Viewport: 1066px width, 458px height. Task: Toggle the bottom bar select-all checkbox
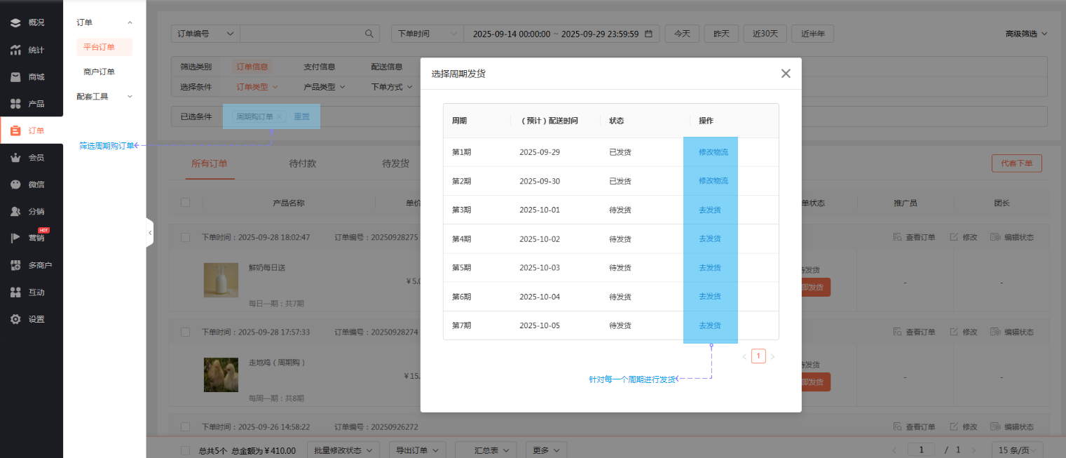coord(186,450)
